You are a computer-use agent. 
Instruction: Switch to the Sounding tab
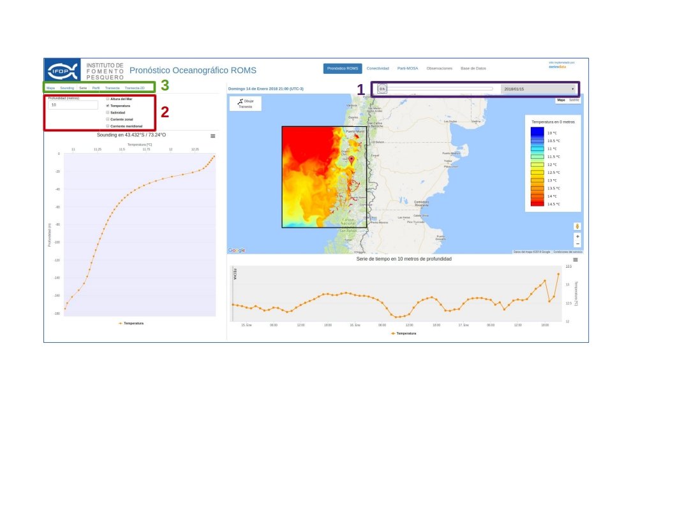coord(67,87)
